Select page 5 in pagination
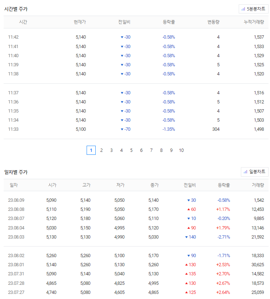This screenshot has height=299, width=270. pyautogui.click(x=131, y=150)
